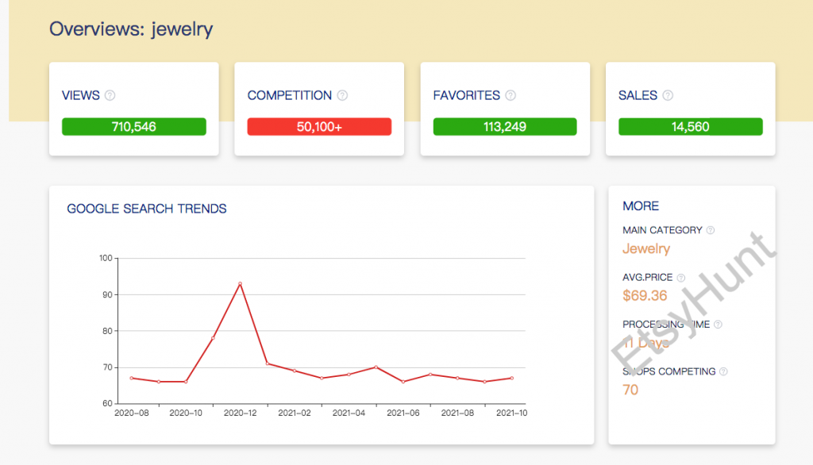This screenshot has height=465, width=813.
Task: Click help icon beside SALES label
Action: (x=668, y=95)
